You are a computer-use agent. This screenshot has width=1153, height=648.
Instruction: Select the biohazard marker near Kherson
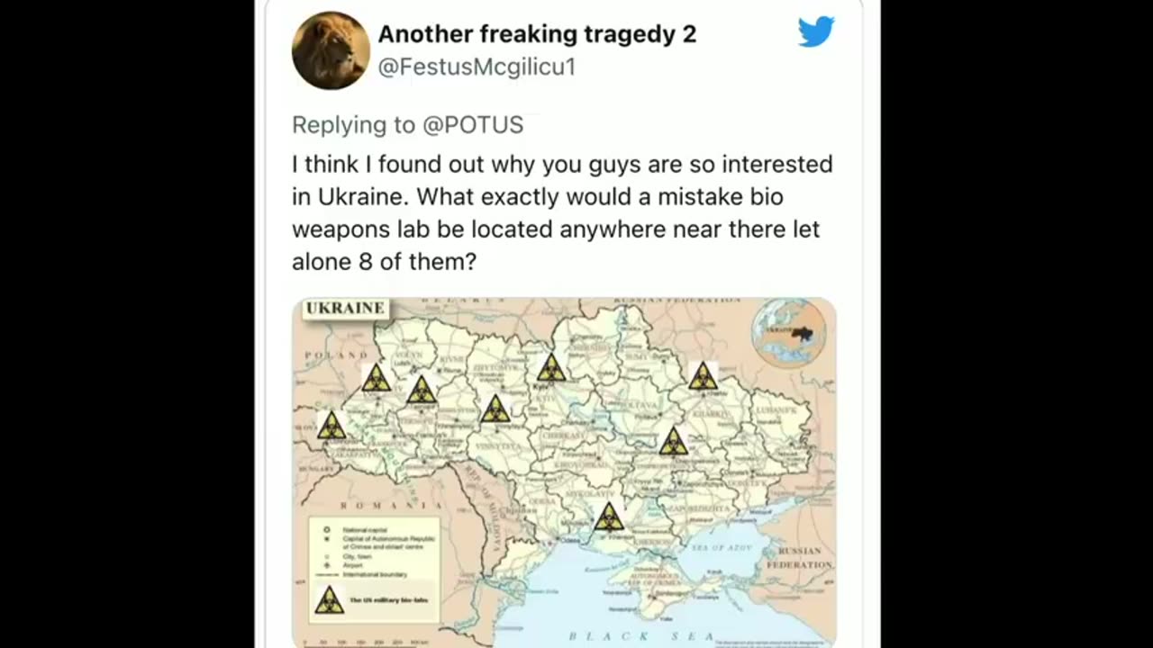[x=609, y=517]
